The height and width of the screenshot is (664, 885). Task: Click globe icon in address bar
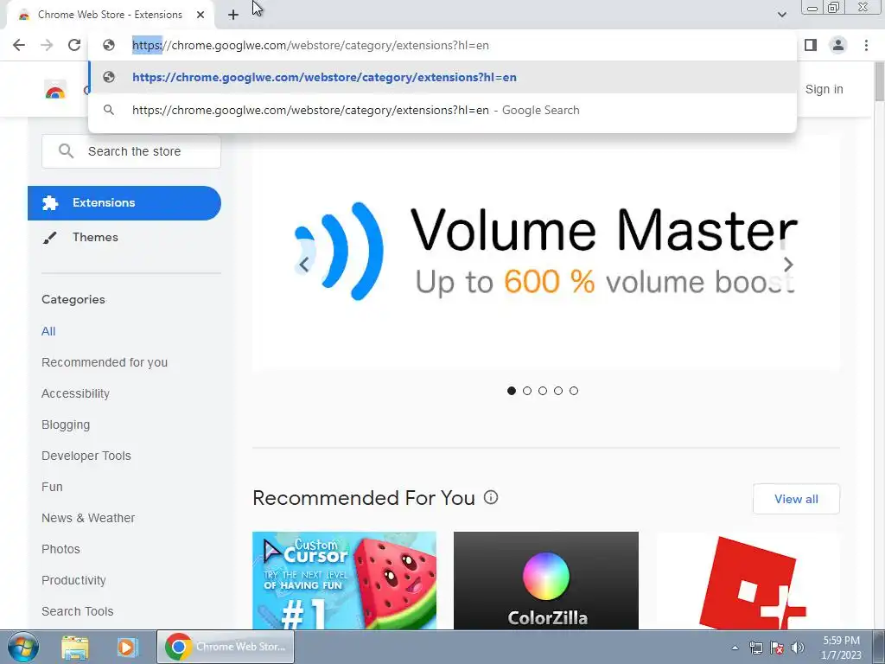pyautogui.click(x=109, y=45)
